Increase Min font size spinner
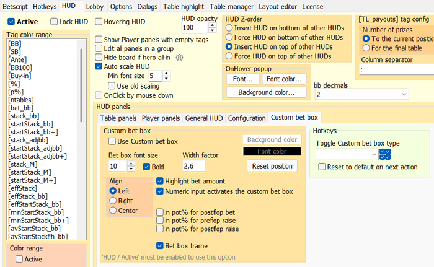Image resolution: width=434 pixels, height=267 pixels. [166, 73]
